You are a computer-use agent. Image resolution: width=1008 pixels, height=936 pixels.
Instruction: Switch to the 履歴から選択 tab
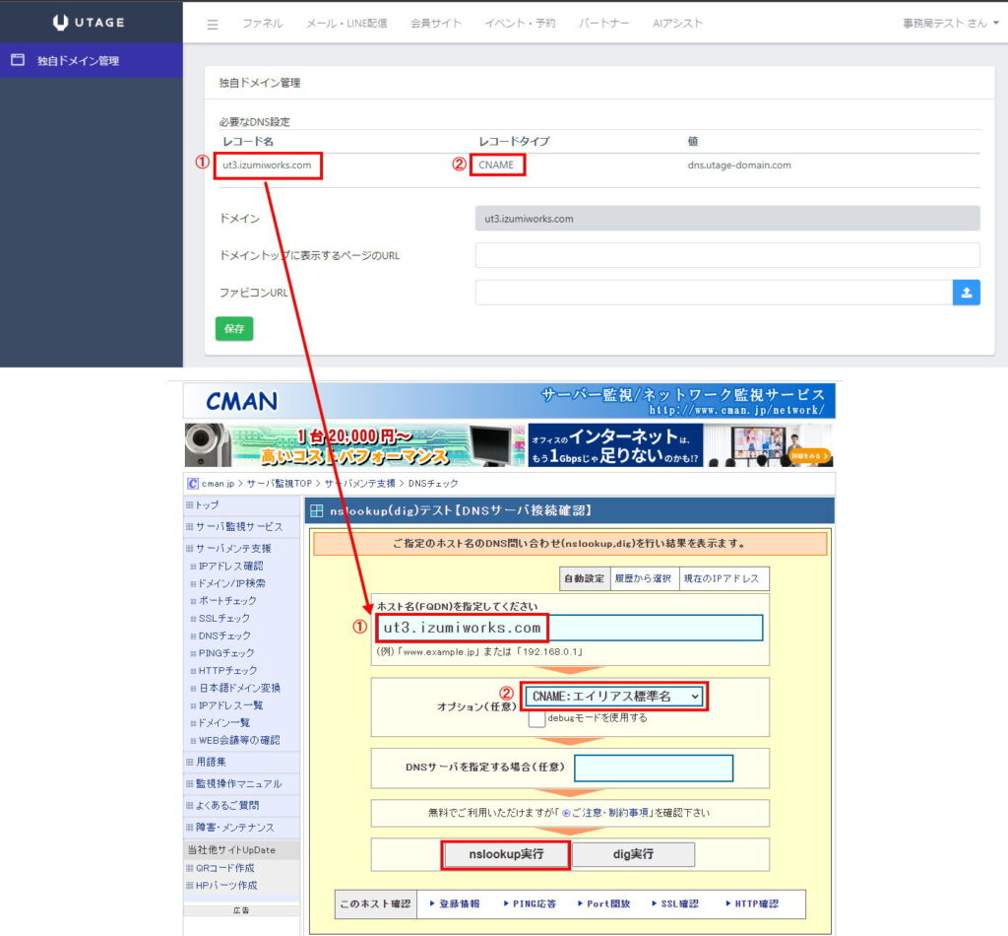tap(644, 578)
